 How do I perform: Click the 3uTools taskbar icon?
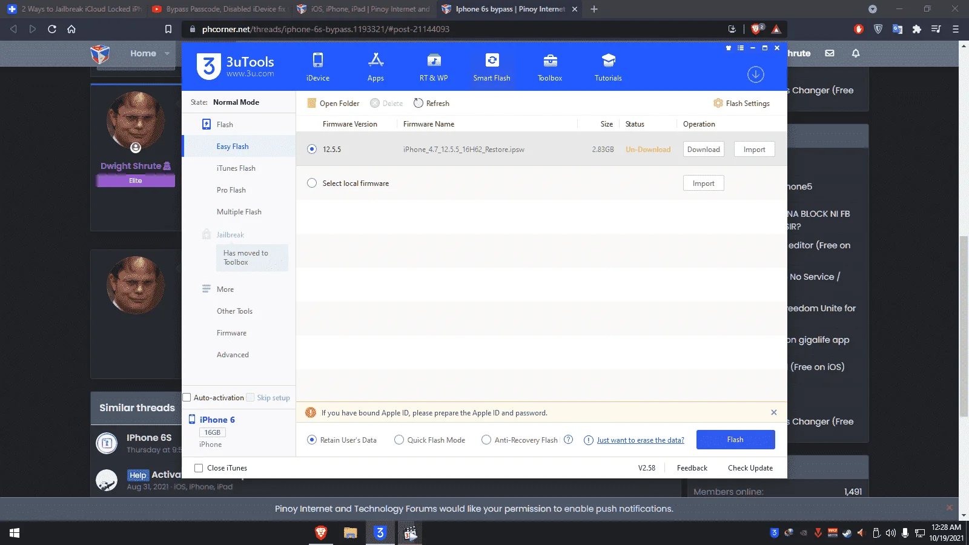point(380,533)
